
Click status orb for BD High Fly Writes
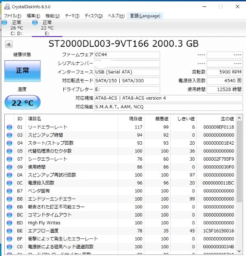click(x=9, y=223)
